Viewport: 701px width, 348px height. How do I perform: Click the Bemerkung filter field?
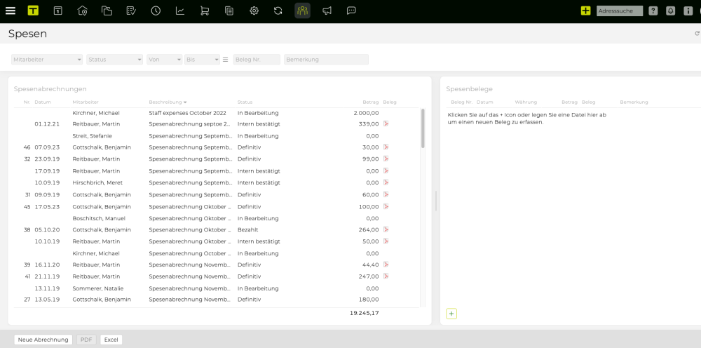(327, 60)
